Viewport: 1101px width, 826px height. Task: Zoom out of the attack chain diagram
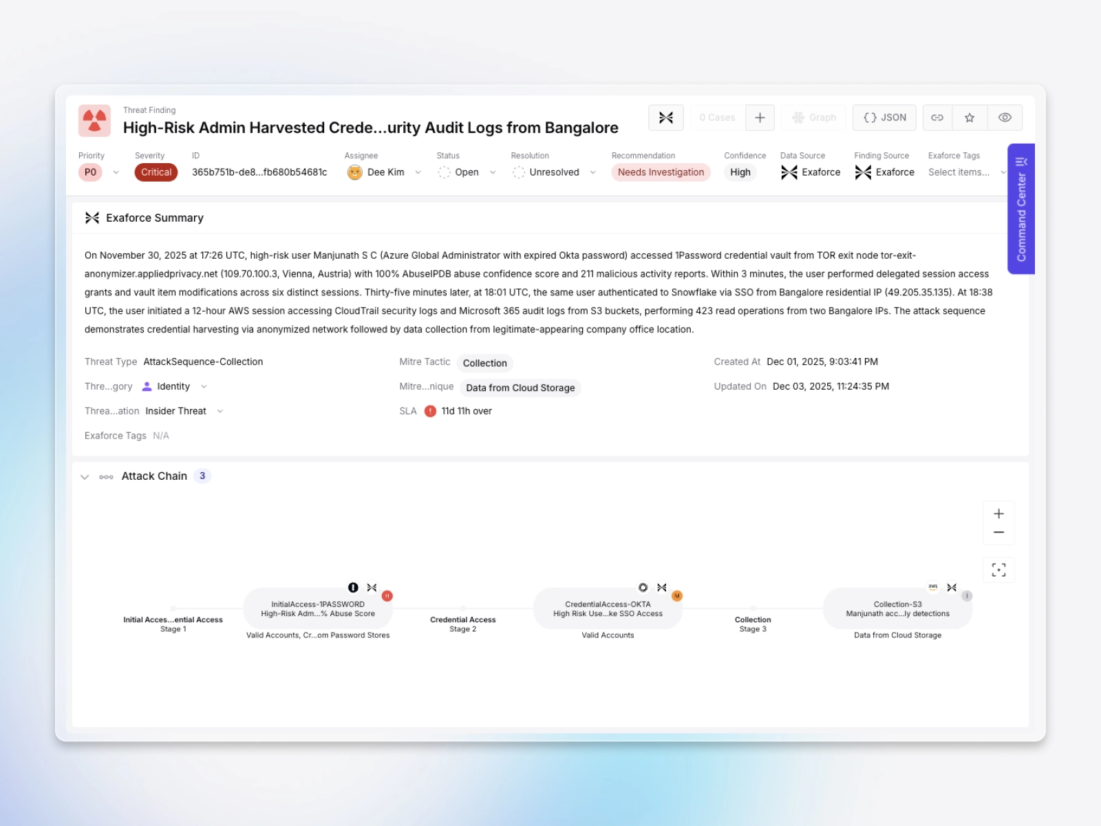tap(998, 532)
